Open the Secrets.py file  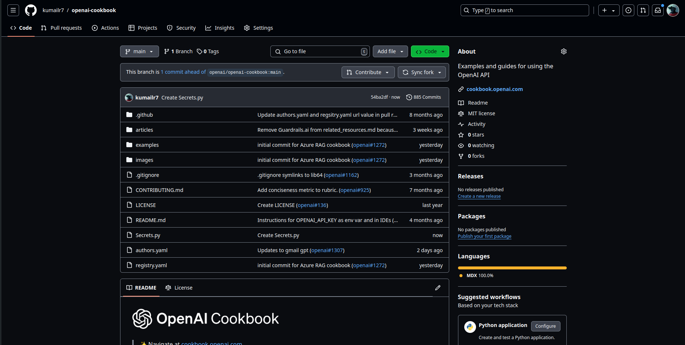148,235
